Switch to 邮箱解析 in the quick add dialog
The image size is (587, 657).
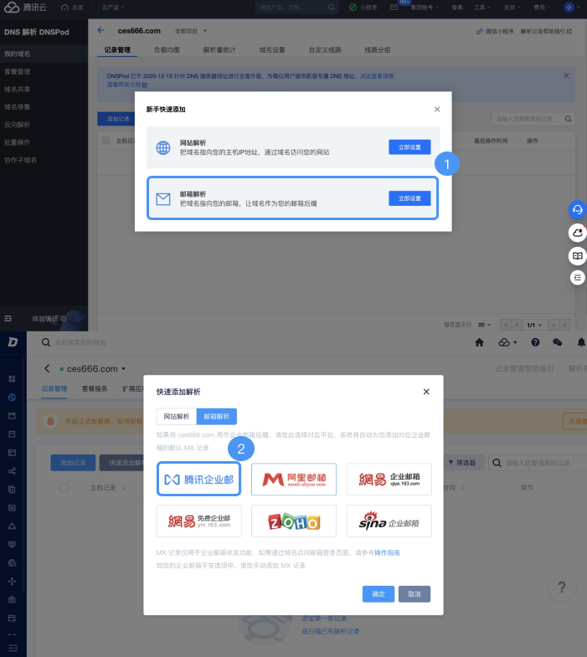pyautogui.click(x=217, y=417)
